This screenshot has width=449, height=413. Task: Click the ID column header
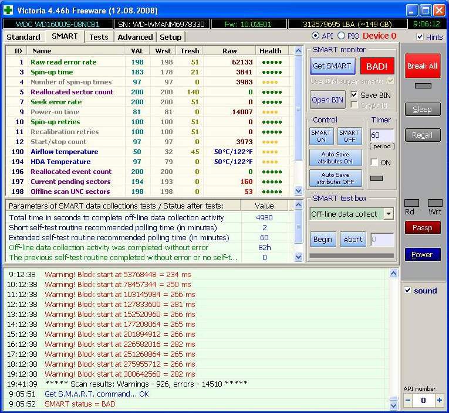18,51
